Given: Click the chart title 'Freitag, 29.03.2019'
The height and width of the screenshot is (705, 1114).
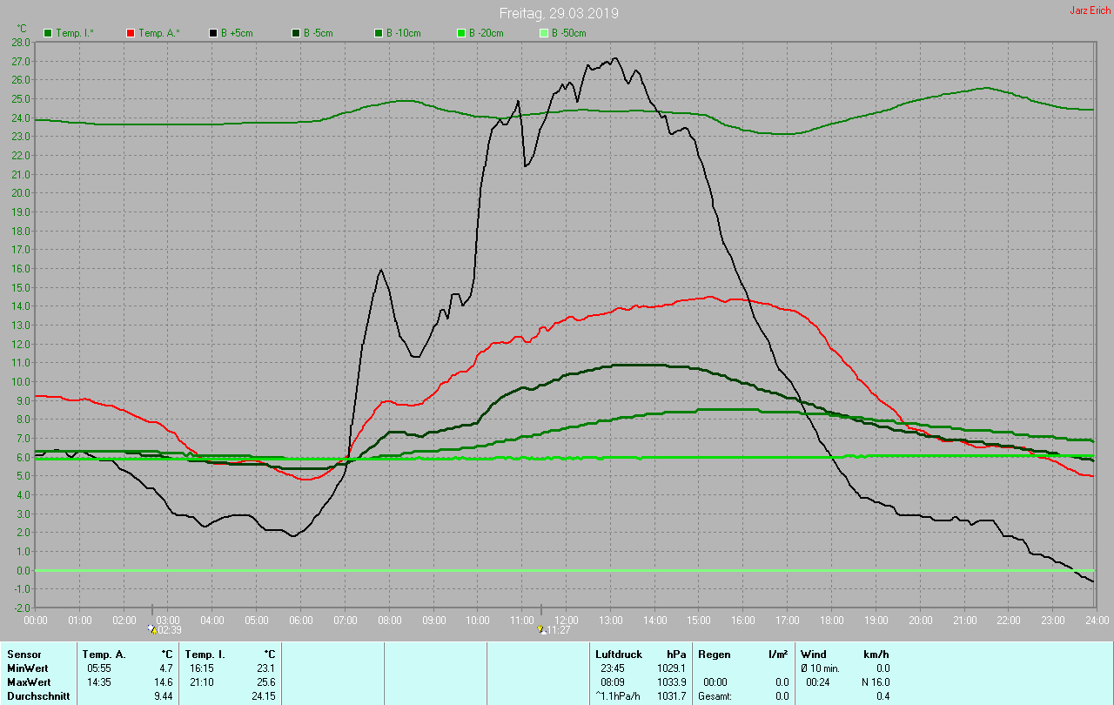Looking at the screenshot, I should [560, 13].
